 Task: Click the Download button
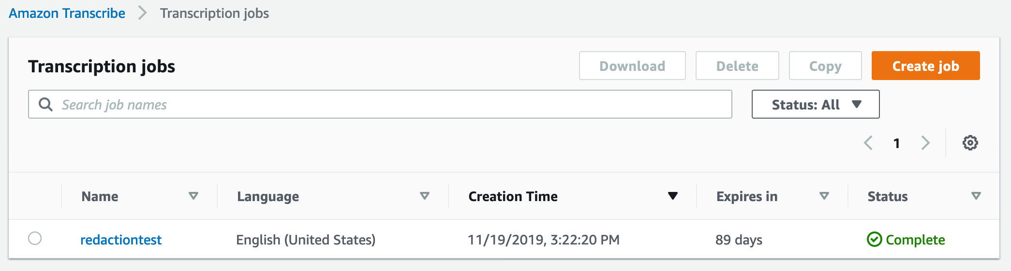click(x=632, y=66)
